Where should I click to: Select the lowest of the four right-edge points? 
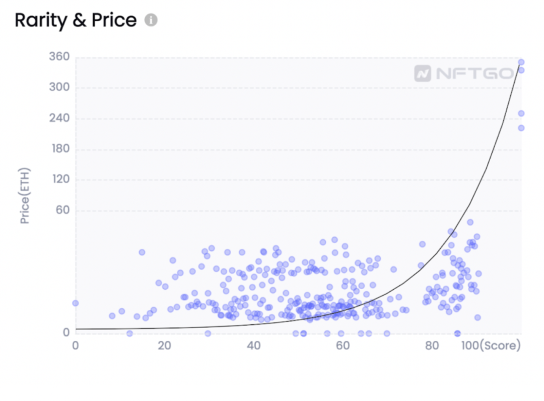click(x=521, y=128)
